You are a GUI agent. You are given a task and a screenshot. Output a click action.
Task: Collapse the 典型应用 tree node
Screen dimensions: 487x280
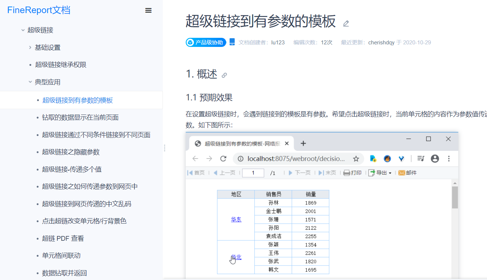click(x=30, y=82)
